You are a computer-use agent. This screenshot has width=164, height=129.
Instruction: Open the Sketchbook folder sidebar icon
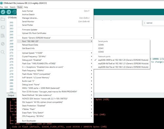pos(3,19)
